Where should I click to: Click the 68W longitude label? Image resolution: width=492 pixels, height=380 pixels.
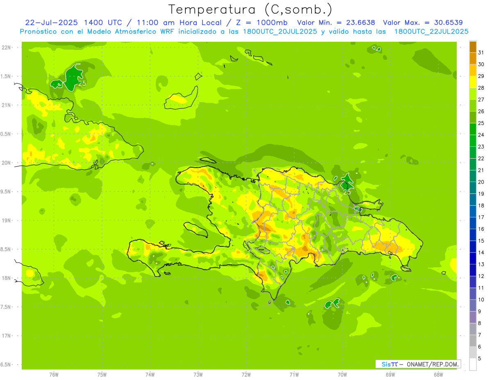pyautogui.click(x=438, y=375)
